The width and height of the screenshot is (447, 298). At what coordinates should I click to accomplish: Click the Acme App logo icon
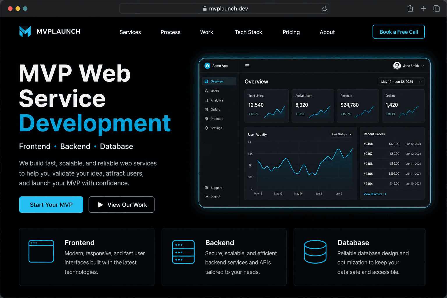click(207, 66)
